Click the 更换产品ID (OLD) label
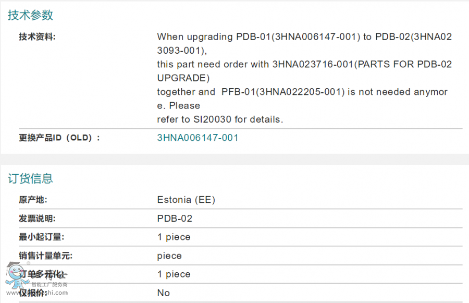469x303 pixels. [59, 138]
